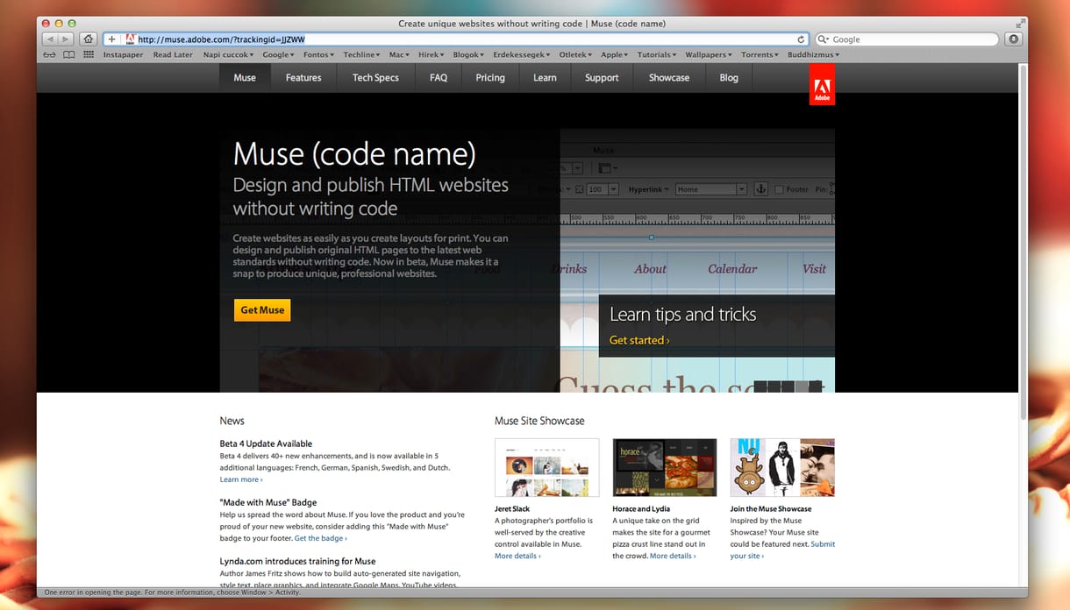Image resolution: width=1070 pixels, height=610 pixels.
Task: Open More details for Horace and Lydia
Action: tap(673, 556)
